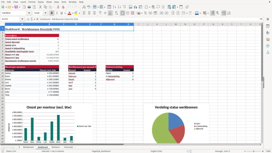272x153 pixels.
Task: Click Insert Comment icon
Action: (x=158, y=7)
